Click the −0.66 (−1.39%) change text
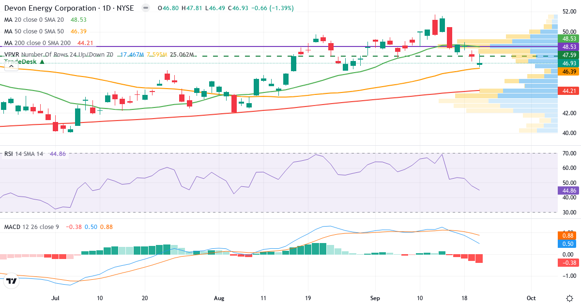Screen dimensions: 581x305 click(272, 8)
